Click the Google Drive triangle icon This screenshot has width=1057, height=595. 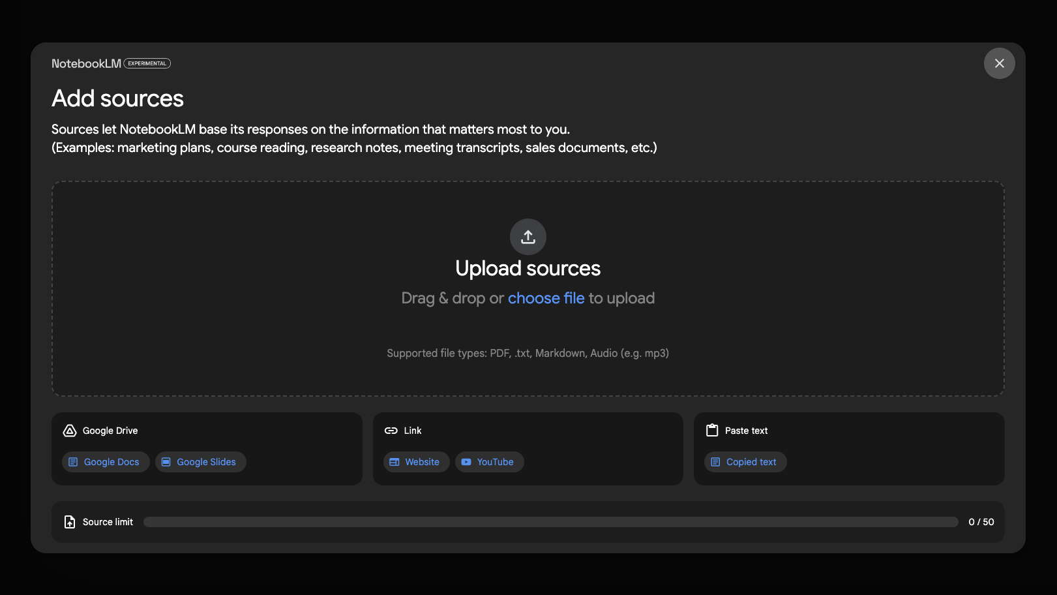(x=70, y=431)
